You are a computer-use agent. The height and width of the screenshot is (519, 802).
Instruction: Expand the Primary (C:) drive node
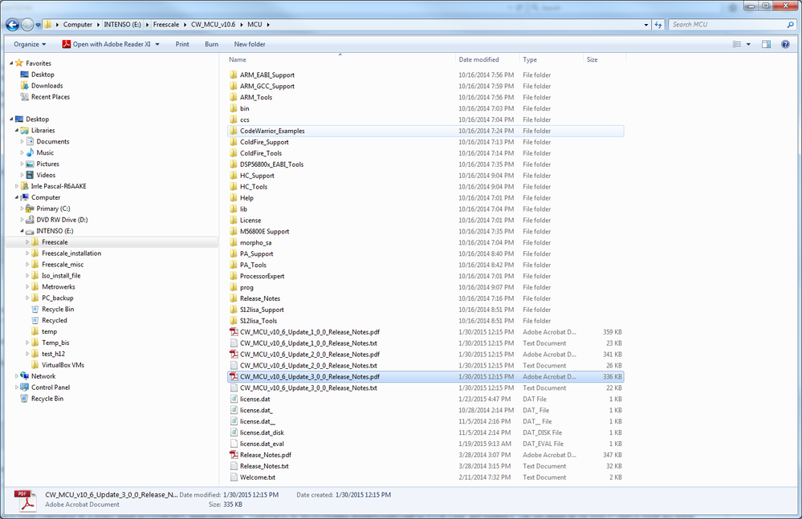(x=22, y=209)
